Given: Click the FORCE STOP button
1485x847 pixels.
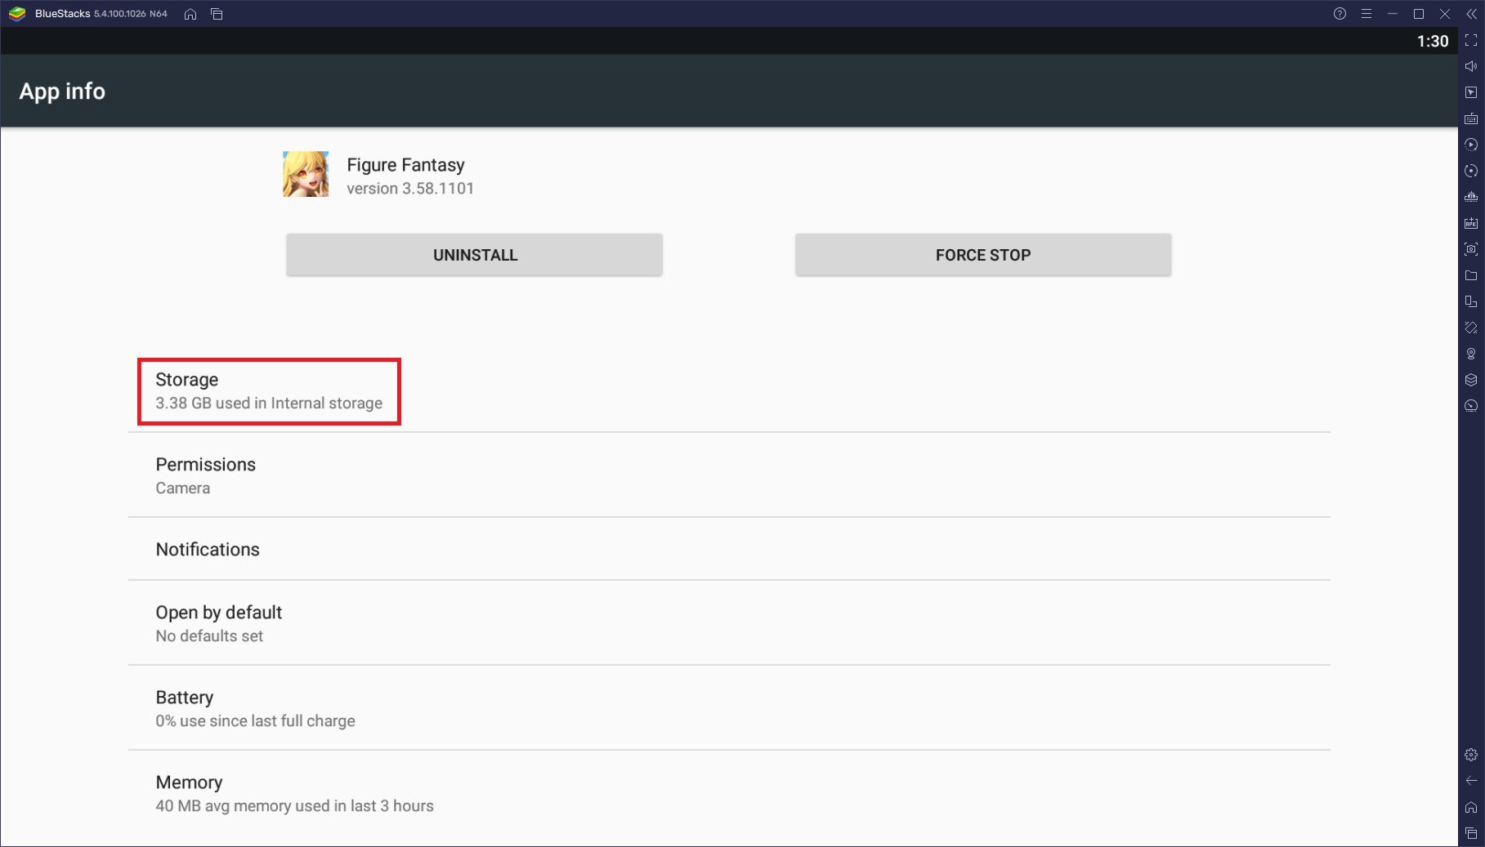Looking at the screenshot, I should tap(983, 255).
